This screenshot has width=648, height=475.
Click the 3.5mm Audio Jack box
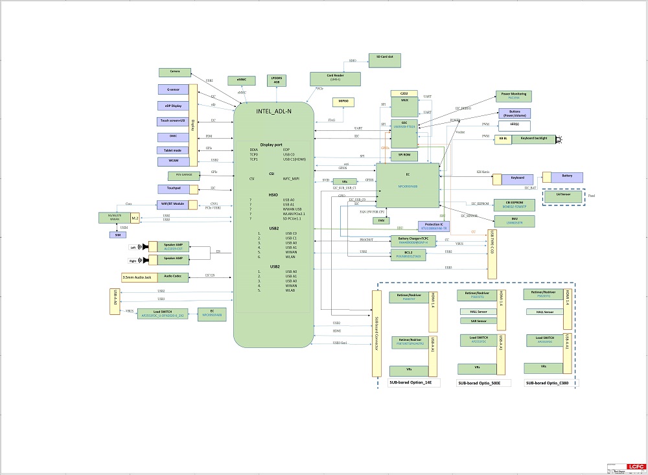coord(140,277)
